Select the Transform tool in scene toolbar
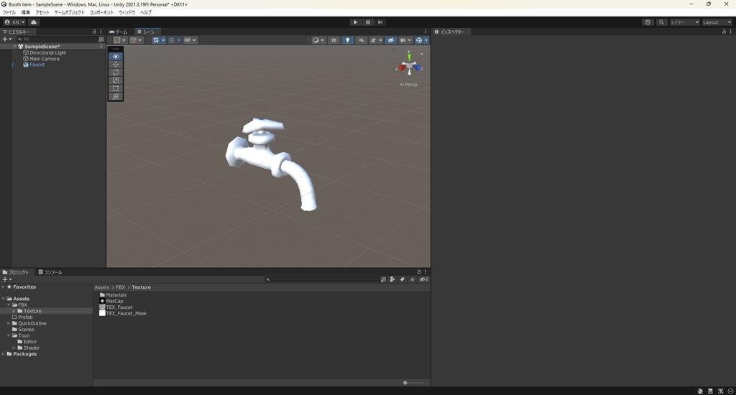 click(116, 96)
